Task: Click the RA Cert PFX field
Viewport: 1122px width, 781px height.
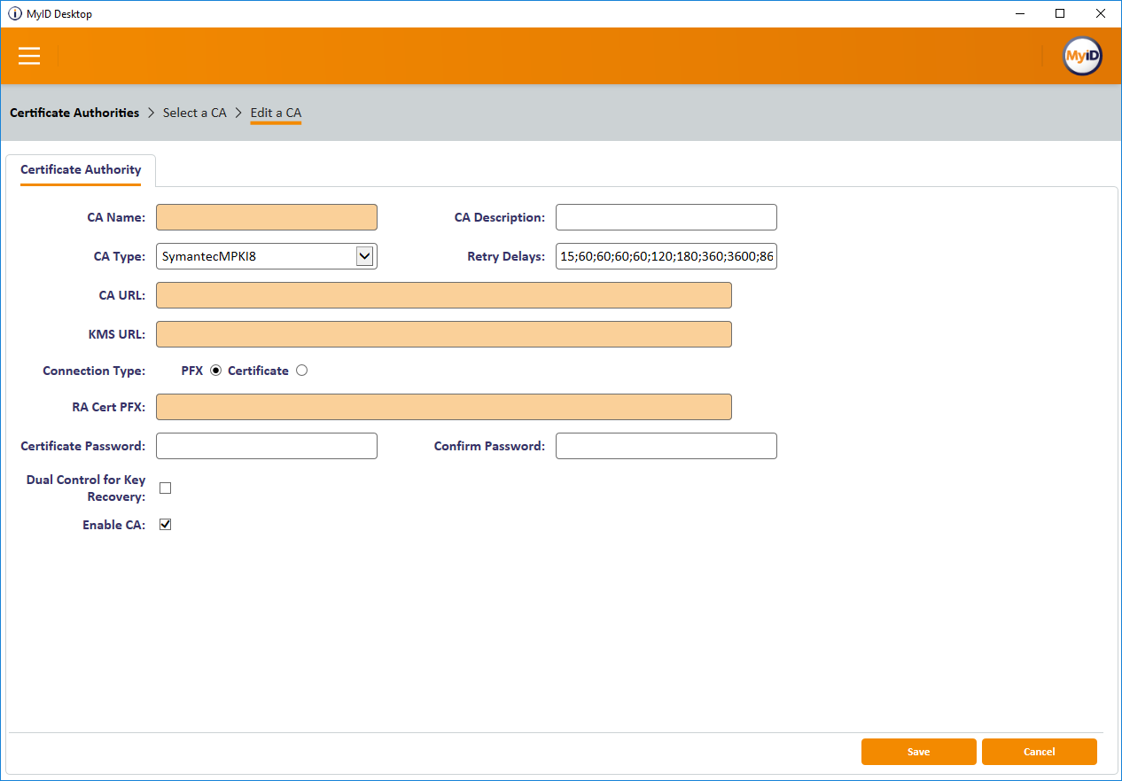Action: tap(444, 407)
